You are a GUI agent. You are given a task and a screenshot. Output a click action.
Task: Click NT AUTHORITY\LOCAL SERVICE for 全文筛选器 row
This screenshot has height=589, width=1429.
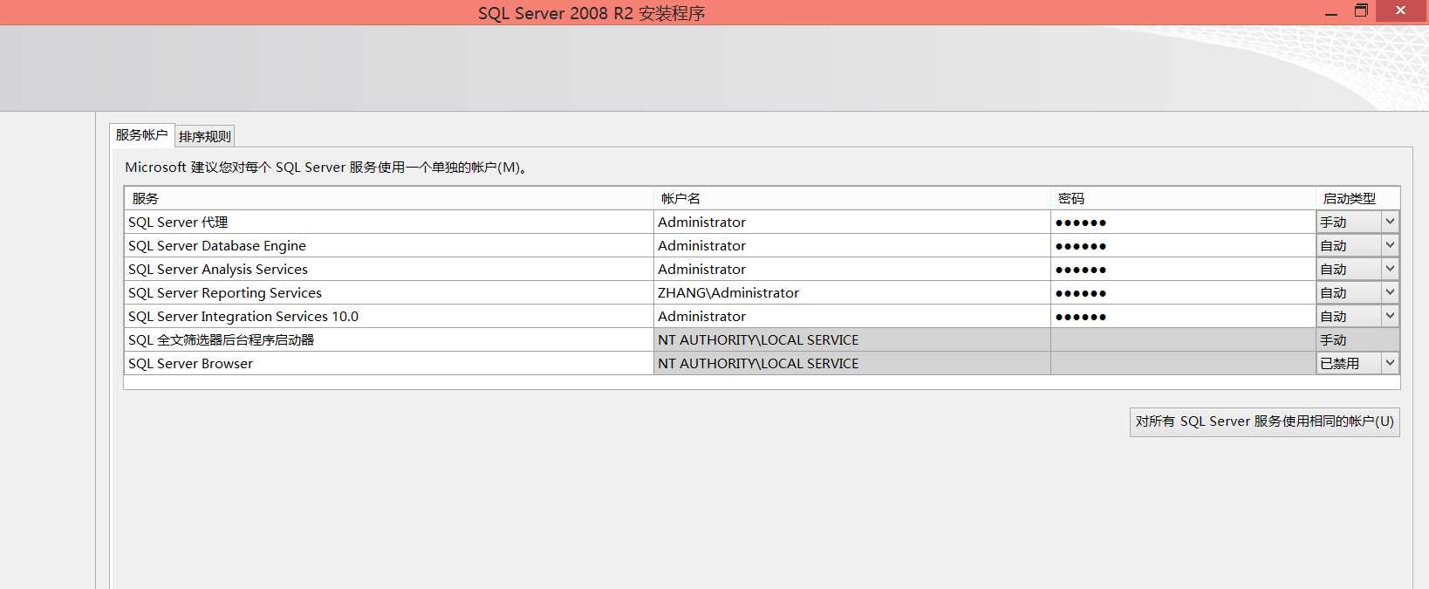[x=851, y=339]
